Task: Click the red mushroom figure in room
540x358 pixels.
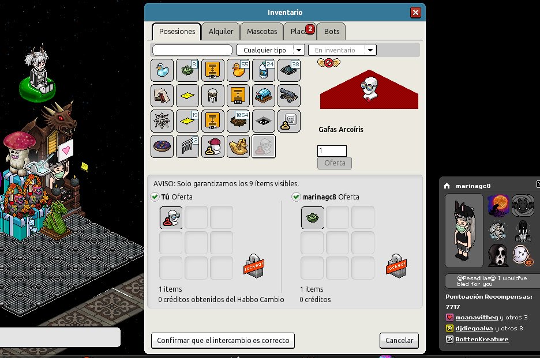Action: pos(19,152)
